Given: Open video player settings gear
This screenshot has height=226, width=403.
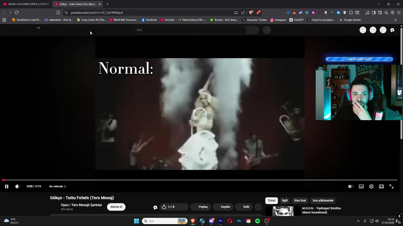Looking at the screenshot, I should click(x=371, y=186).
